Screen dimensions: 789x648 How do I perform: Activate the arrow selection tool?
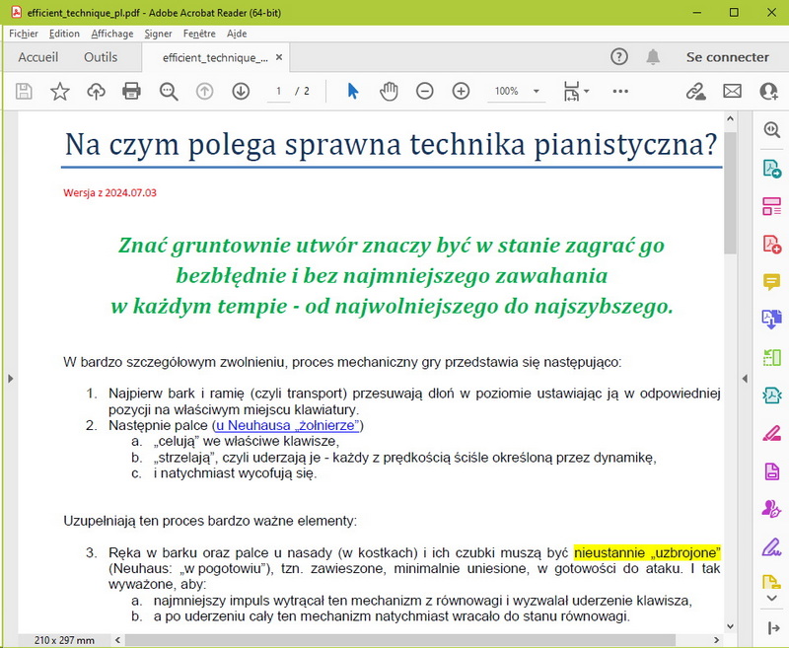[353, 92]
